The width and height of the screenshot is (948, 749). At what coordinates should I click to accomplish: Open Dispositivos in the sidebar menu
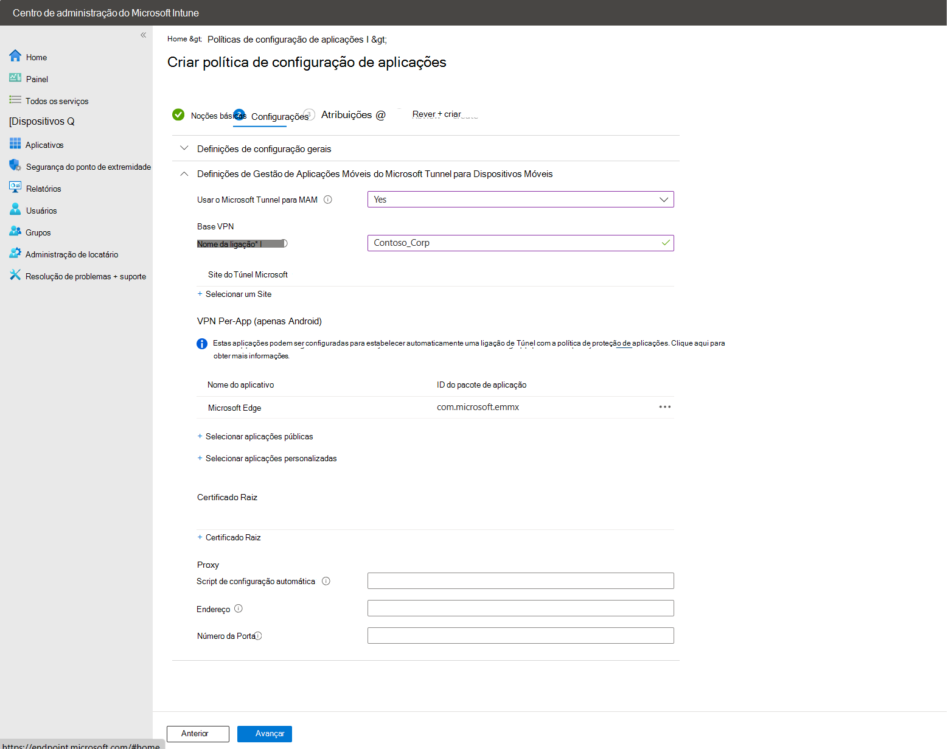(x=41, y=121)
